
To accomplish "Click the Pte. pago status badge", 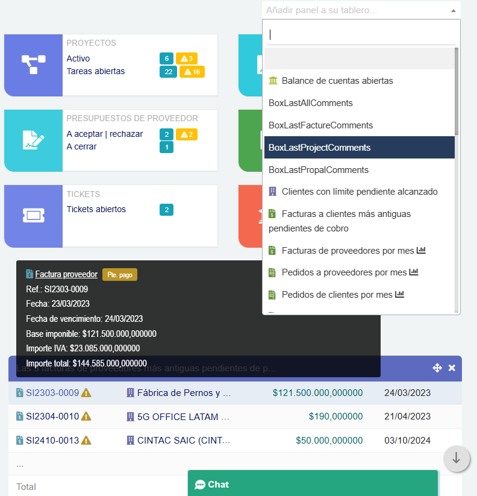I will pyautogui.click(x=120, y=275).
